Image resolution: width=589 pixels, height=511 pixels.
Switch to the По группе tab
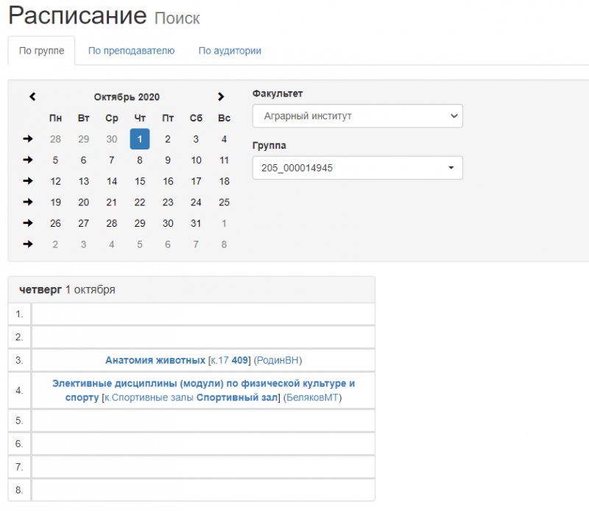click(x=42, y=51)
